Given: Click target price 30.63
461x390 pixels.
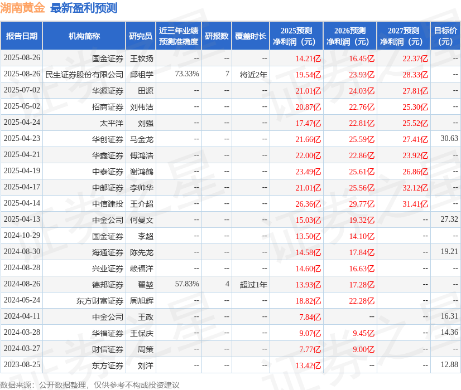Looking at the screenshot, I should click(x=449, y=138).
